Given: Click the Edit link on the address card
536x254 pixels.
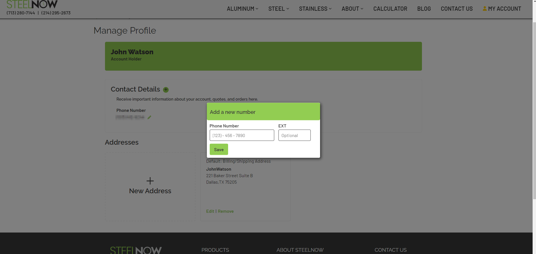Looking at the screenshot, I should coord(210,211).
